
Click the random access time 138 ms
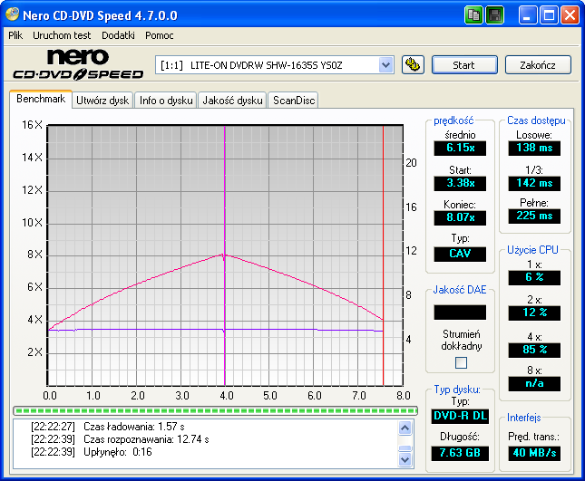click(x=534, y=148)
